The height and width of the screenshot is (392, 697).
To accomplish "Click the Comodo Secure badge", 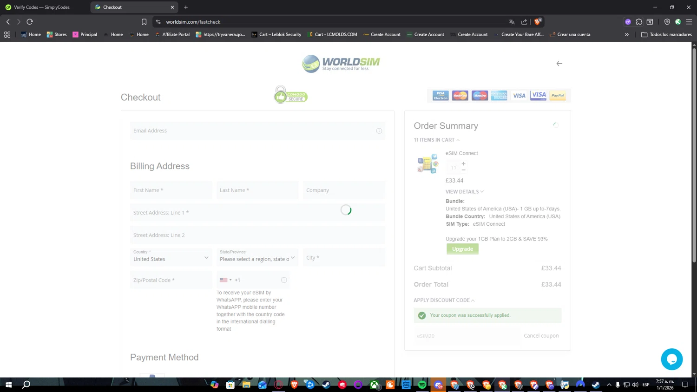I will click(x=290, y=95).
